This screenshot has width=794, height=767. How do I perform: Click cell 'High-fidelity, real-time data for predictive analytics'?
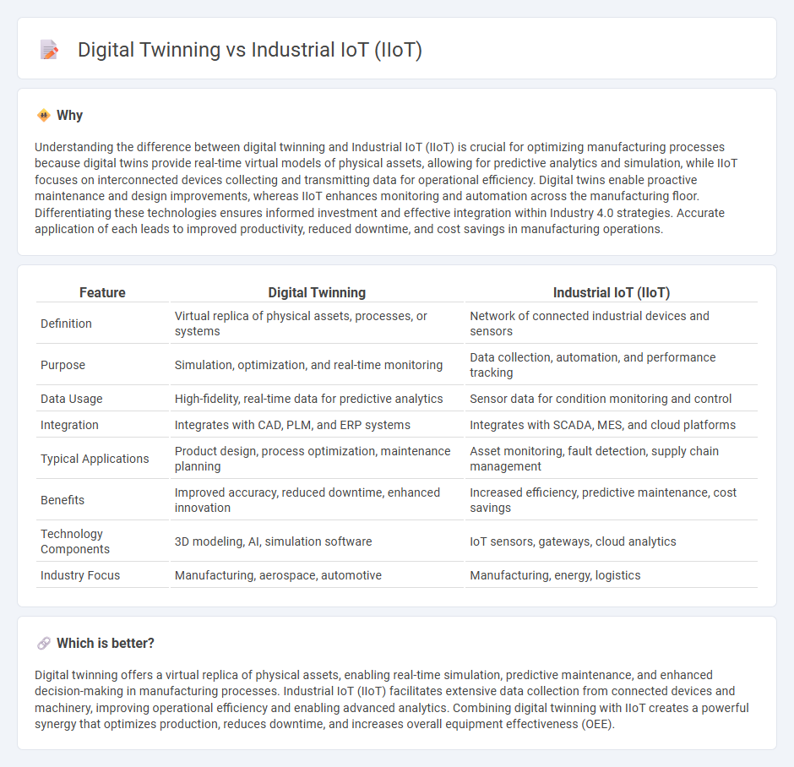317,399
